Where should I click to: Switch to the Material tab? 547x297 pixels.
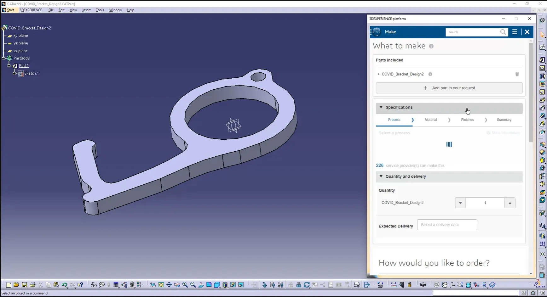point(431,120)
